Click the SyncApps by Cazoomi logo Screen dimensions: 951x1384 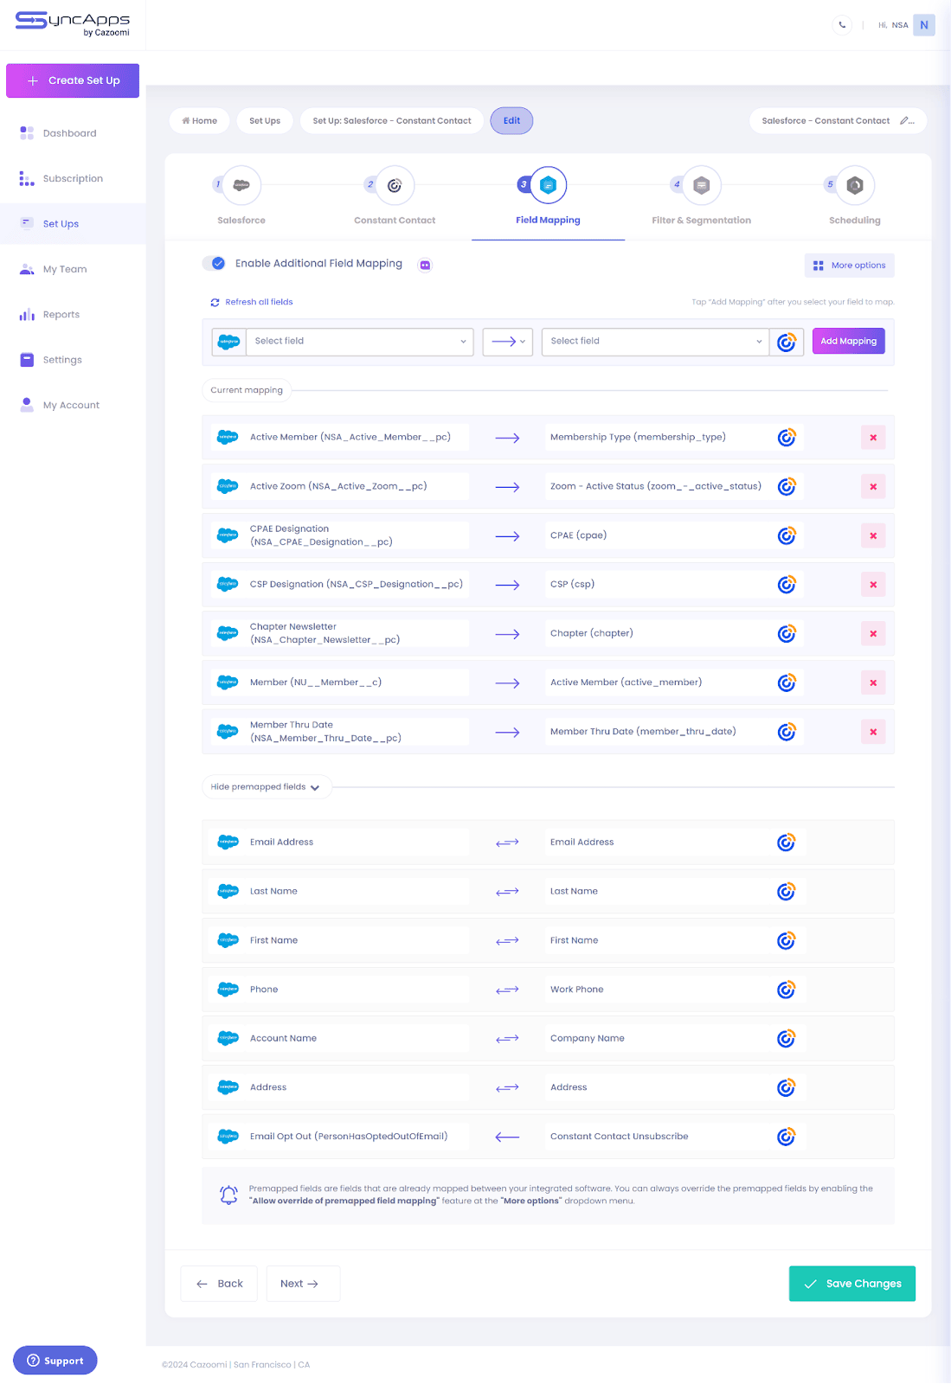click(x=73, y=24)
